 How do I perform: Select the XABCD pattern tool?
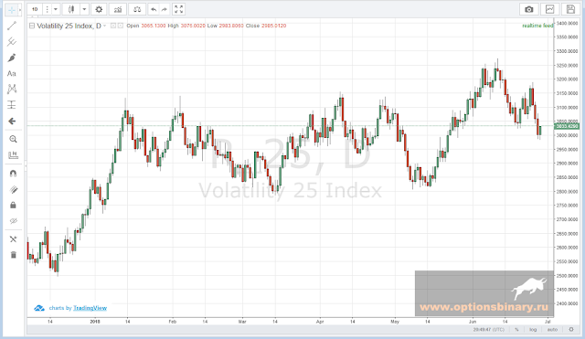[12, 89]
